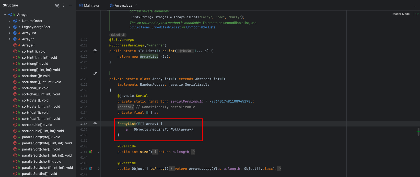Click the override gutter marker on line 4141
Image resolution: width=420 pixels, height=177 pixels.
pyautogui.click(x=91, y=152)
